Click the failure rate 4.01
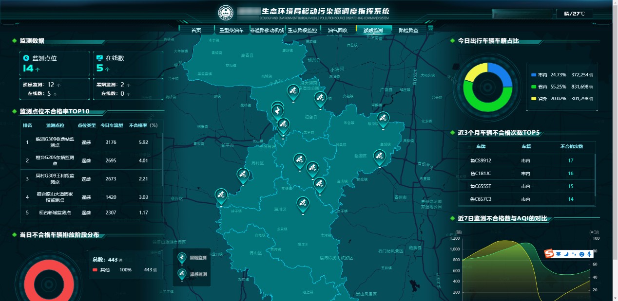The height and width of the screenshot is (301, 618). tap(143, 160)
